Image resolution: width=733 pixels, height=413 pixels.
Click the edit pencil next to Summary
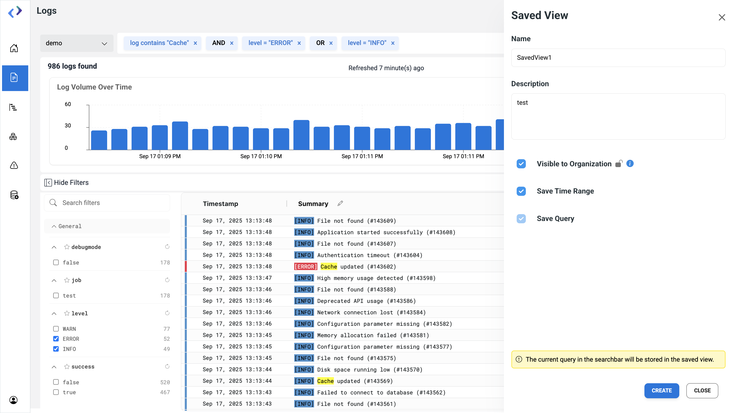[340, 203]
